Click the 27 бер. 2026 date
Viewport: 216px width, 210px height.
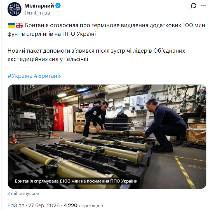[x=44, y=206]
